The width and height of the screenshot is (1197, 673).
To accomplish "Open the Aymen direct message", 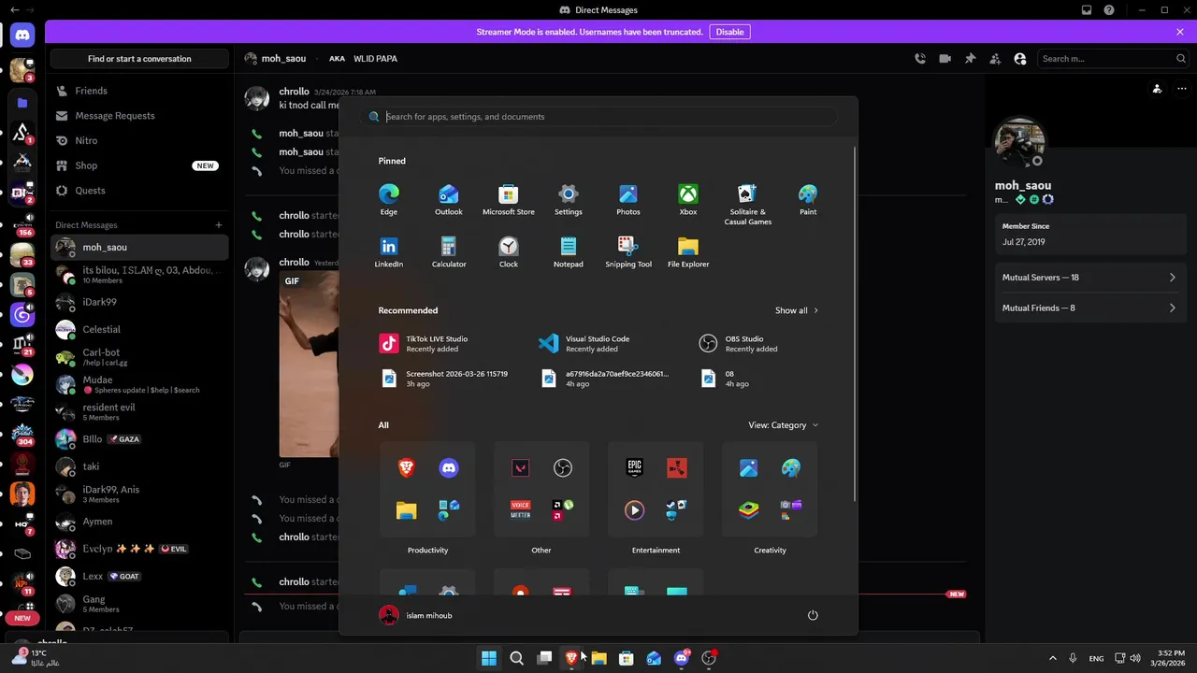I will 139,522.
